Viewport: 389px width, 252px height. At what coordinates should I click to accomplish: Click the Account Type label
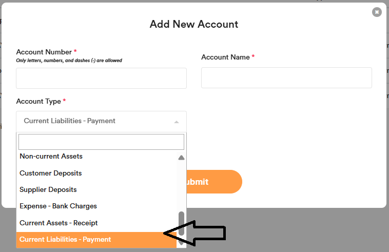tap(38, 101)
